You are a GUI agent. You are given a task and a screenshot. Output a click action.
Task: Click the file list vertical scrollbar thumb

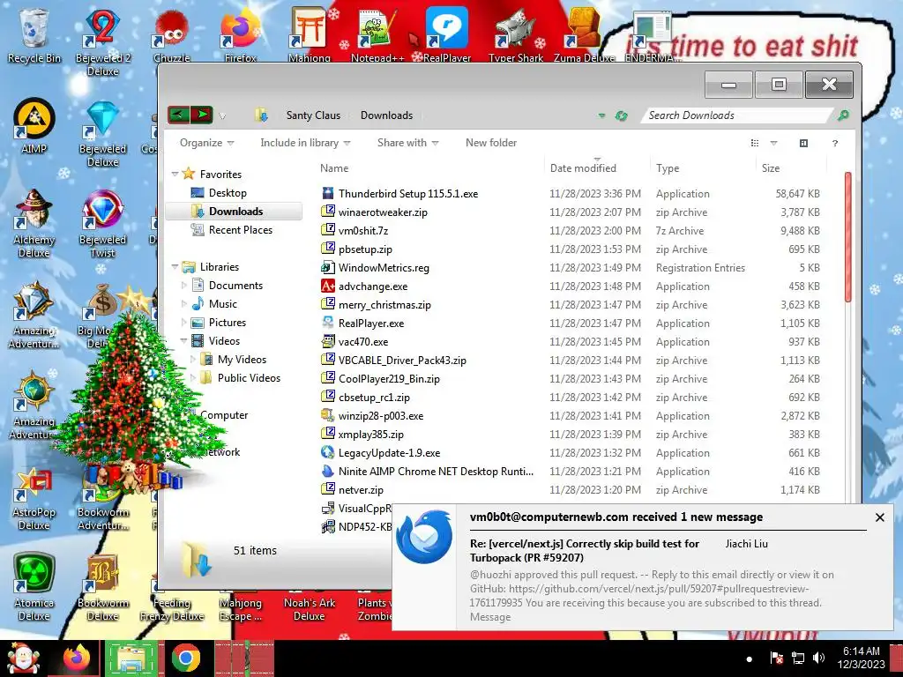(x=847, y=236)
